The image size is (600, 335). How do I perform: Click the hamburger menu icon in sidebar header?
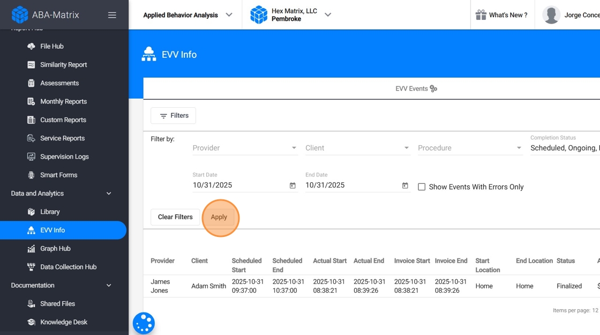(112, 15)
